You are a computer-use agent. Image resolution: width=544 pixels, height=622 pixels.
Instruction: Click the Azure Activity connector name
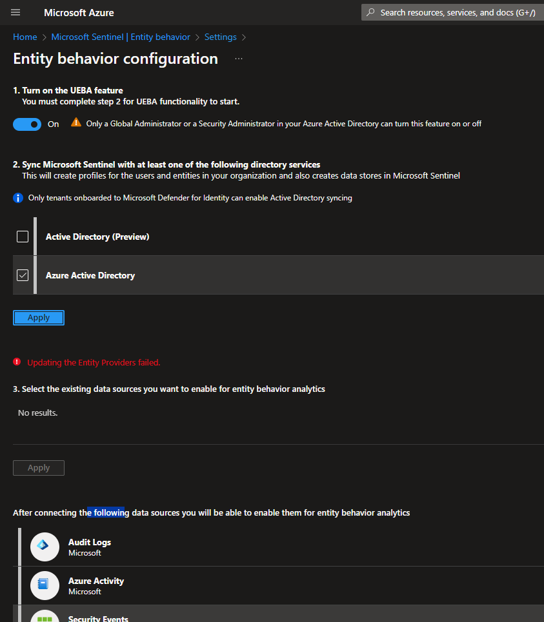(96, 581)
